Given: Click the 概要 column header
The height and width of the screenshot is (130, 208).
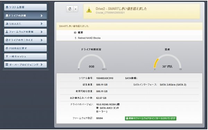Looking at the screenshot, I should tap(80, 32).
